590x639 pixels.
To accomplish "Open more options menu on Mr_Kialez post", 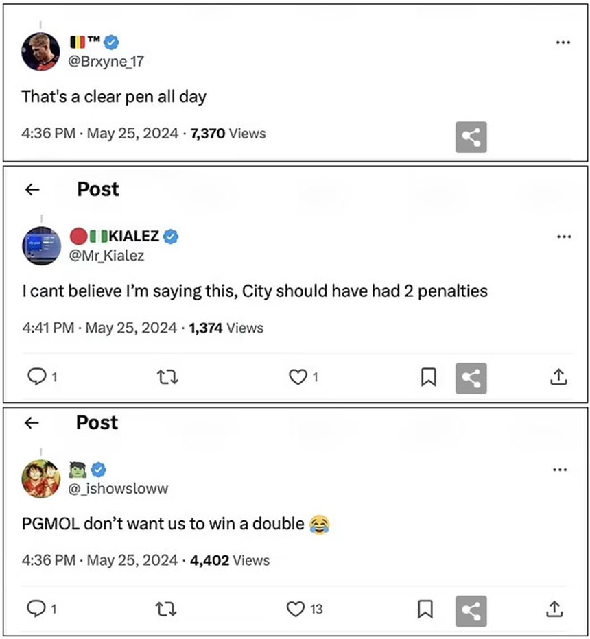I will 564,237.
